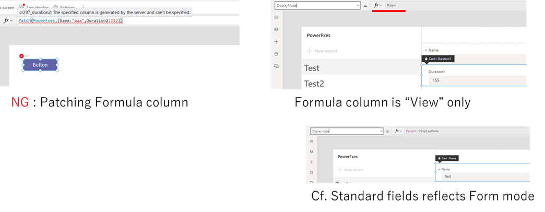
Task: Open the Tree view hamburger icon in top-right screenshot
Action: [276, 17]
